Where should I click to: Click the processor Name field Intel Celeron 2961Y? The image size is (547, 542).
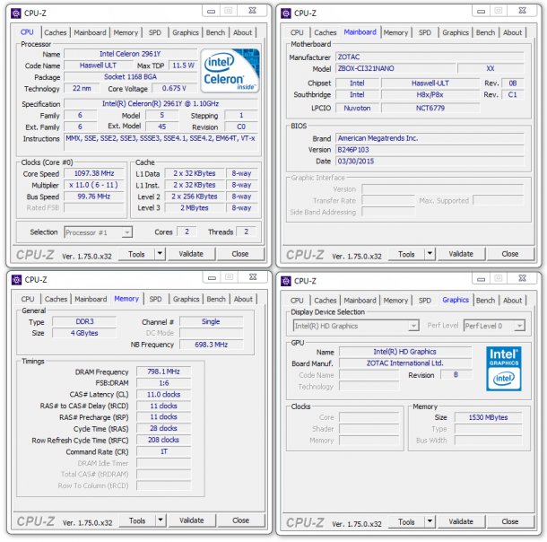pos(130,54)
